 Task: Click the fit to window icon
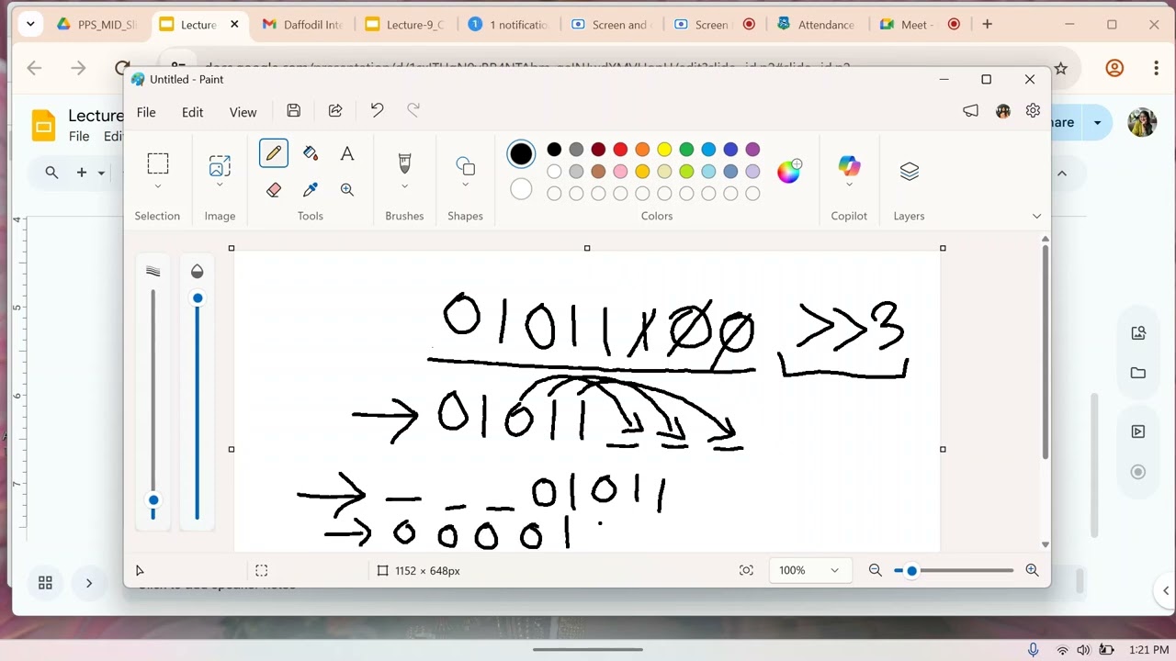(x=746, y=570)
